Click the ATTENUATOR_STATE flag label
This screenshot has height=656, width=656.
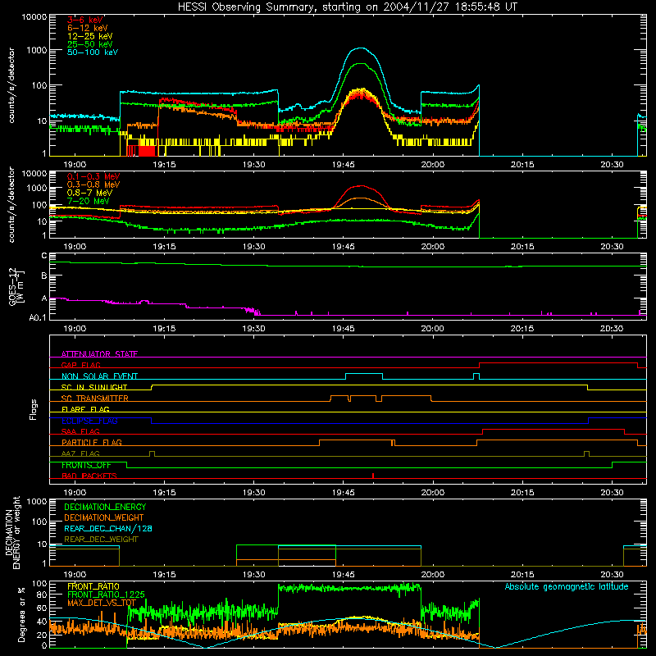pyautogui.click(x=99, y=354)
